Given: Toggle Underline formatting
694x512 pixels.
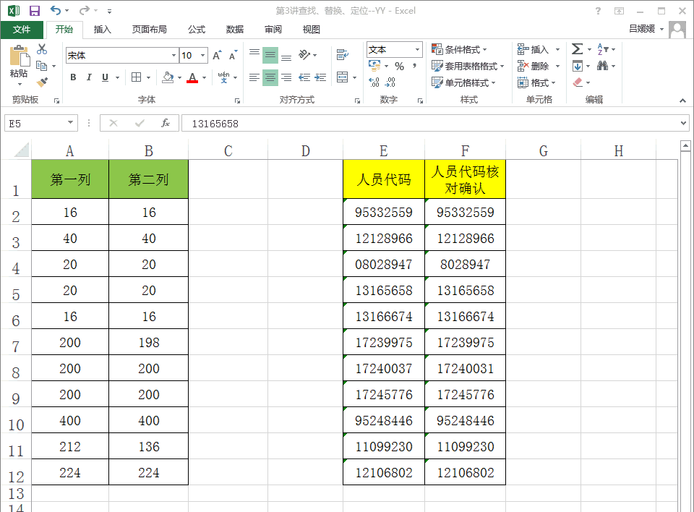Looking at the screenshot, I should 105,77.
